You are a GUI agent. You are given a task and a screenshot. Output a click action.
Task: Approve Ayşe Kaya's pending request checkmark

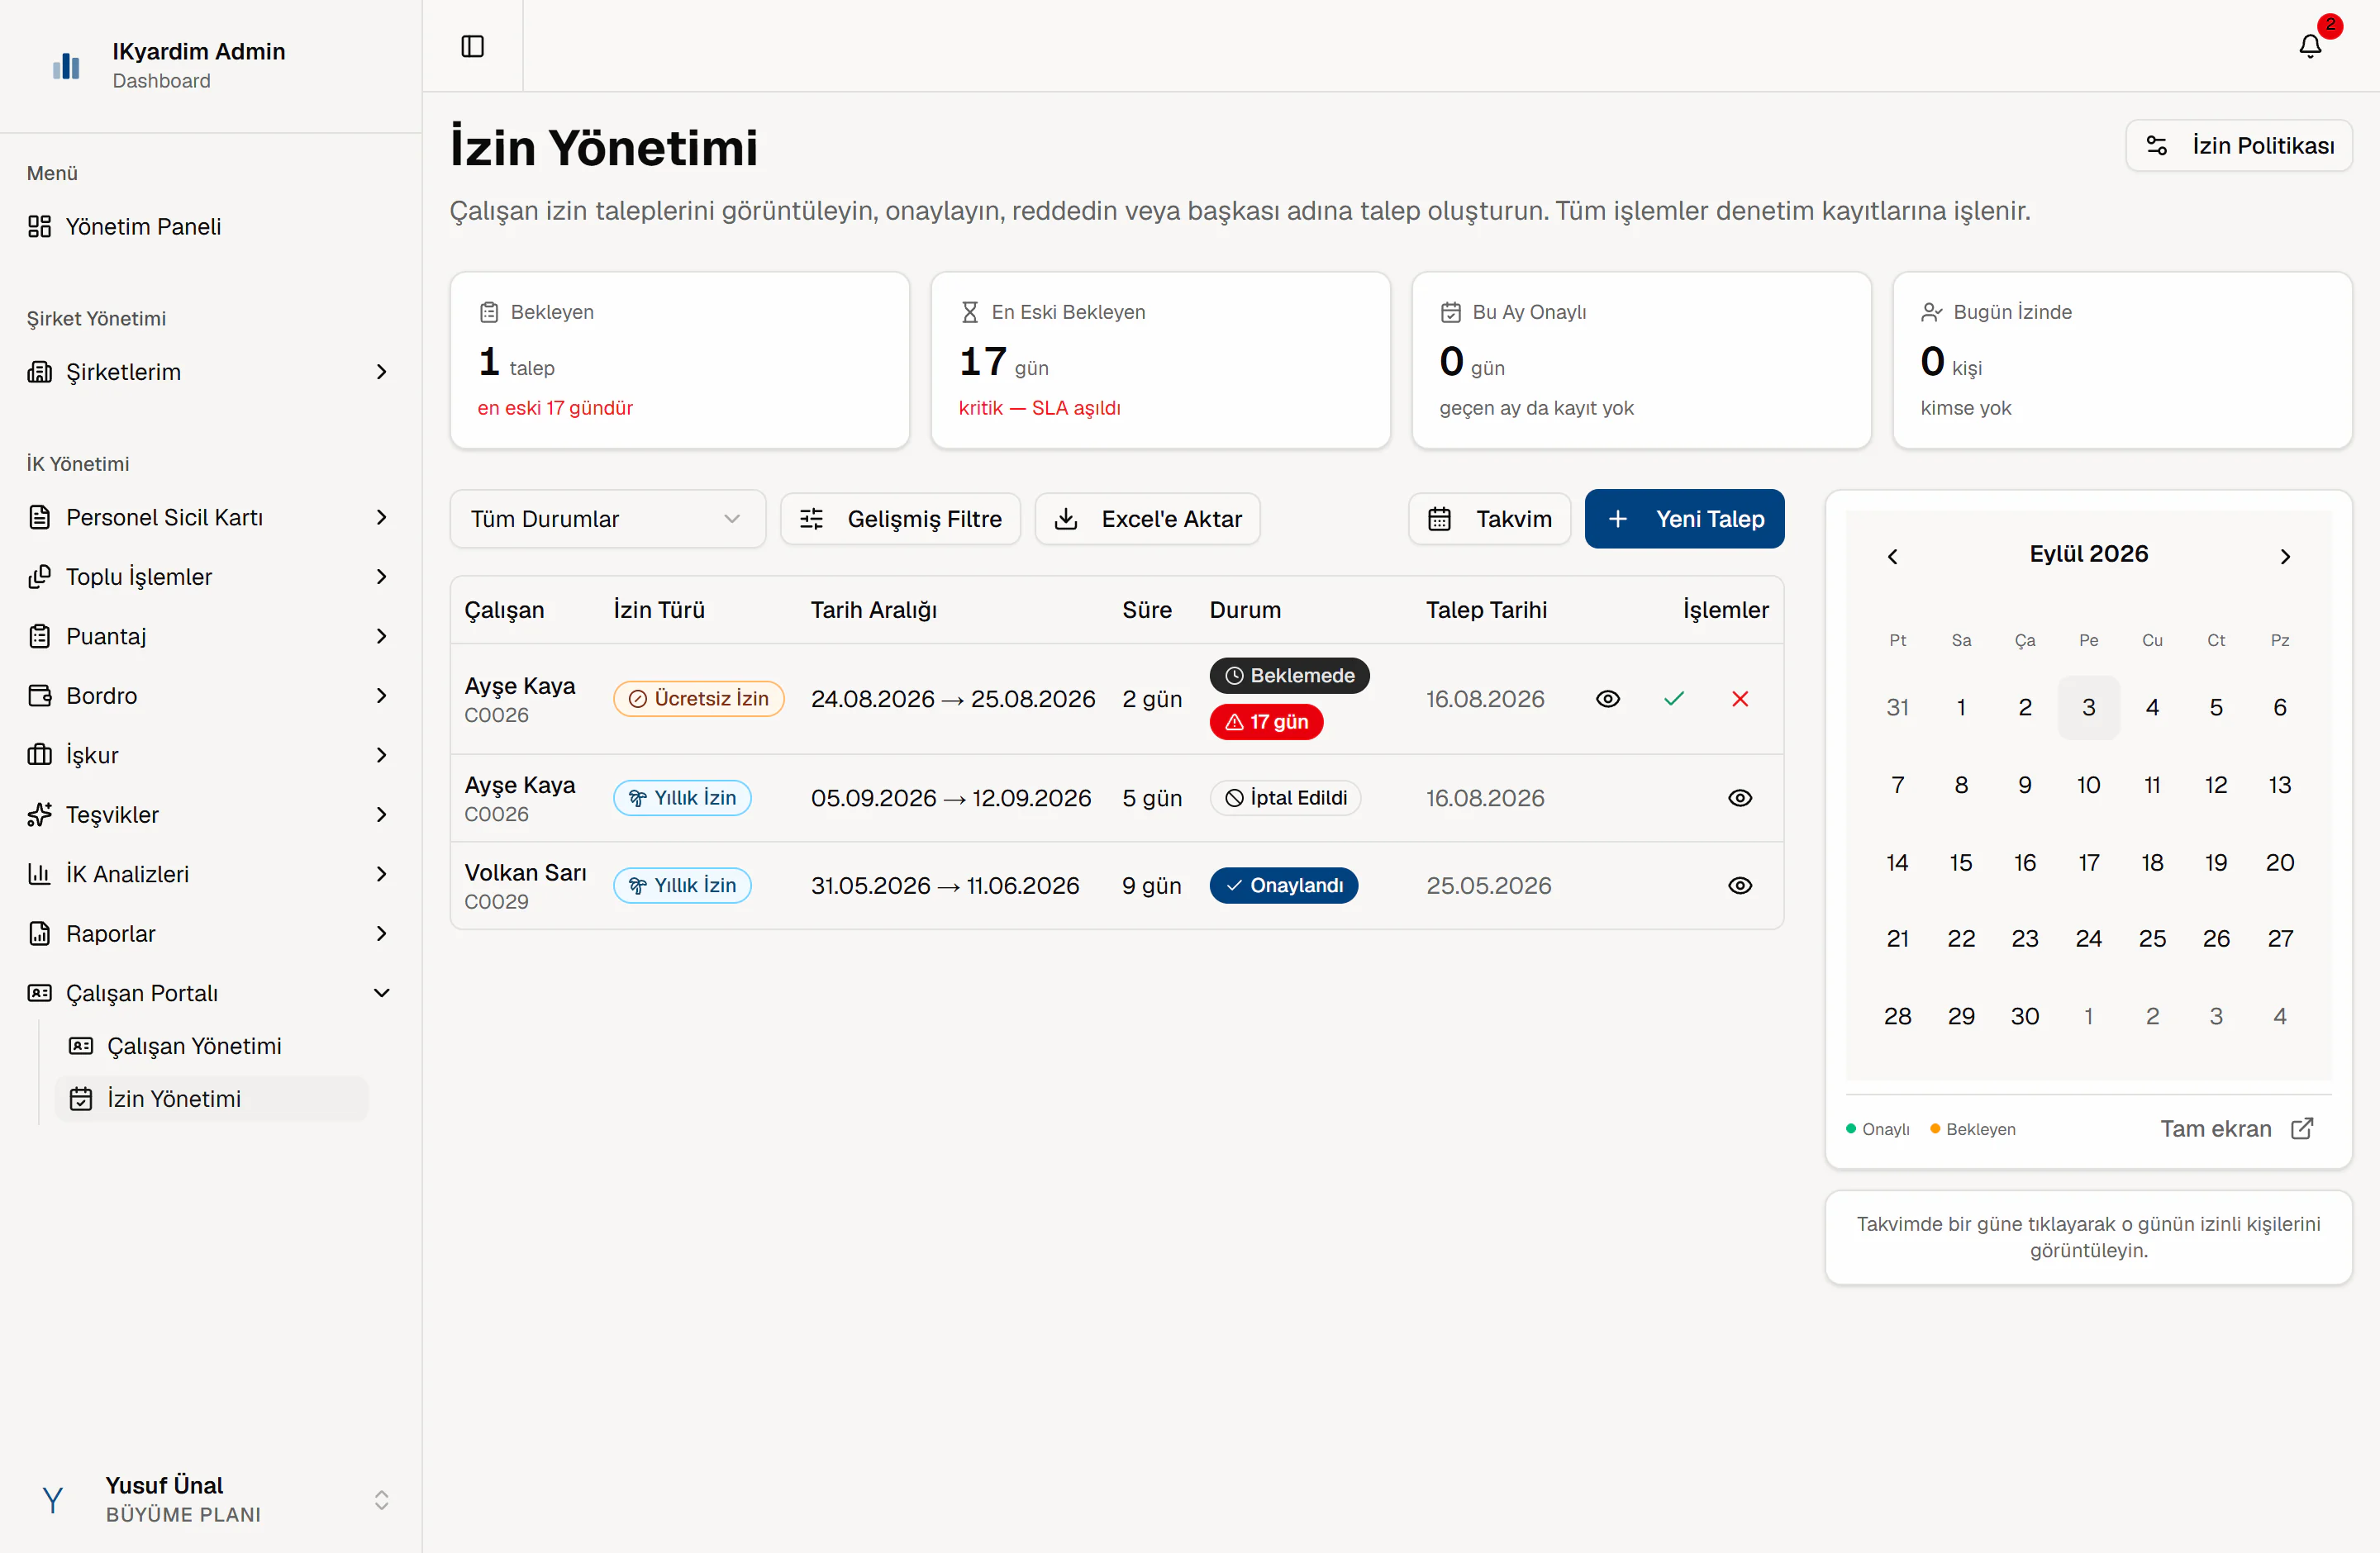1674,699
